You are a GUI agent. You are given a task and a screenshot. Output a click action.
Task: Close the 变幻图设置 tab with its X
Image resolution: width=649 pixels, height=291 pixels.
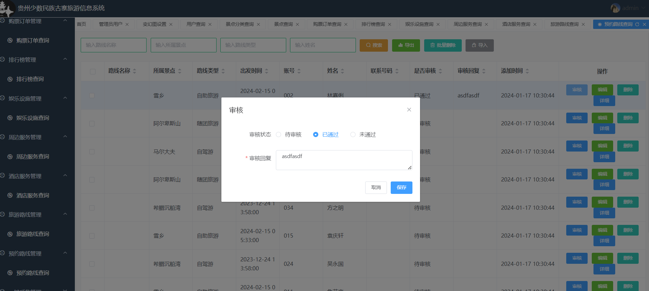click(171, 24)
